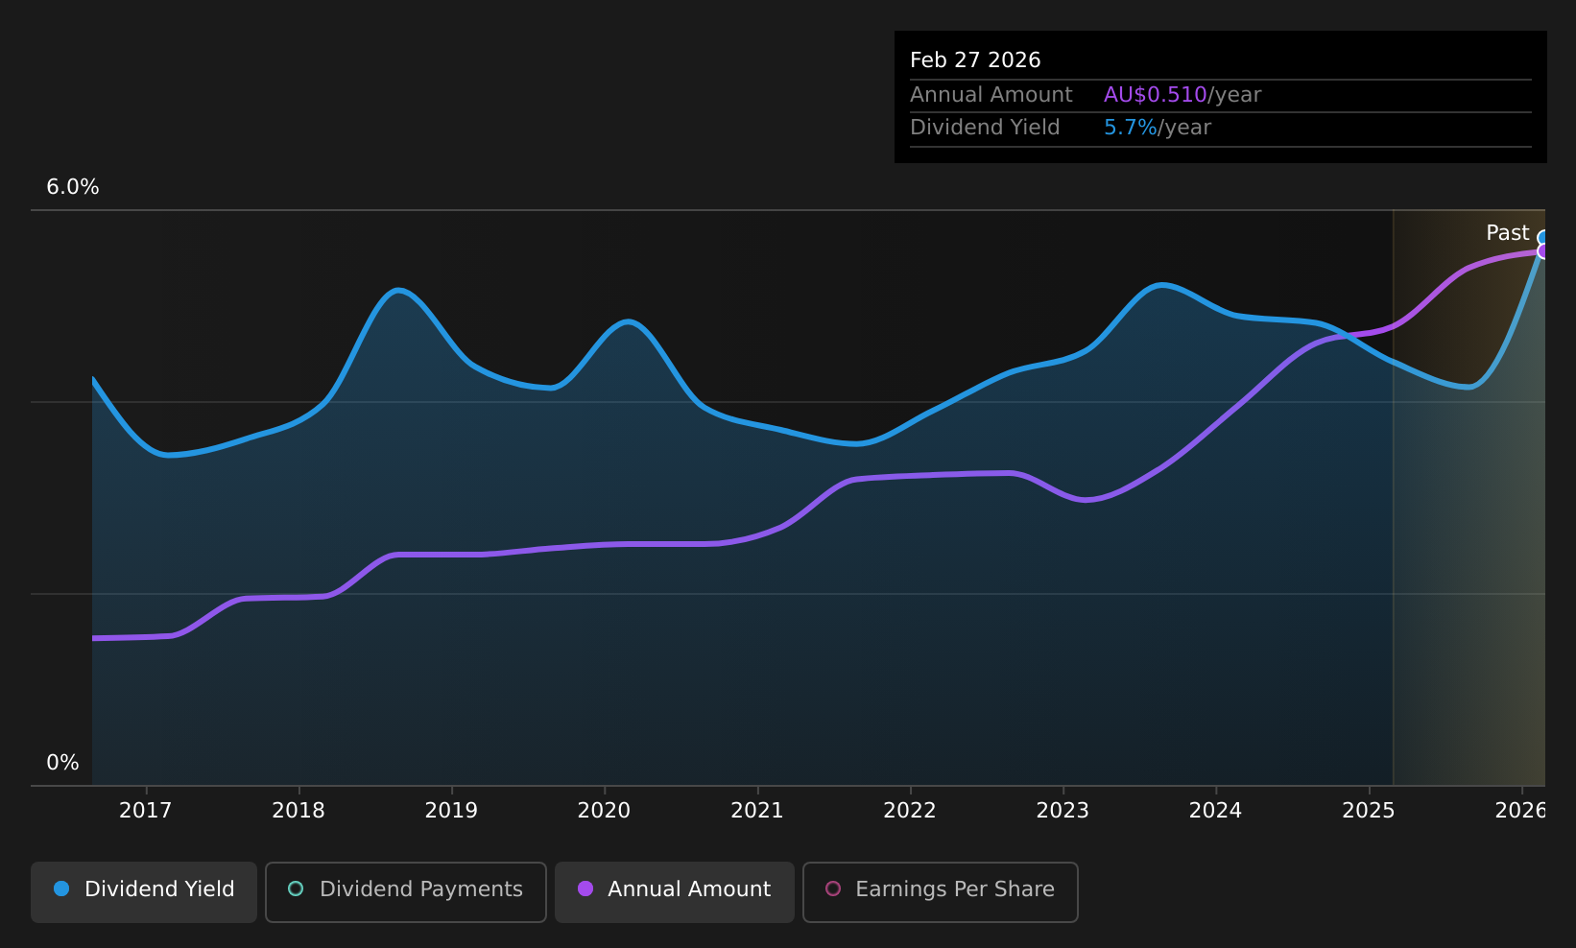Click the 2023 x-axis label
The width and height of the screenshot is (1576, 948).
point(1063,811)
